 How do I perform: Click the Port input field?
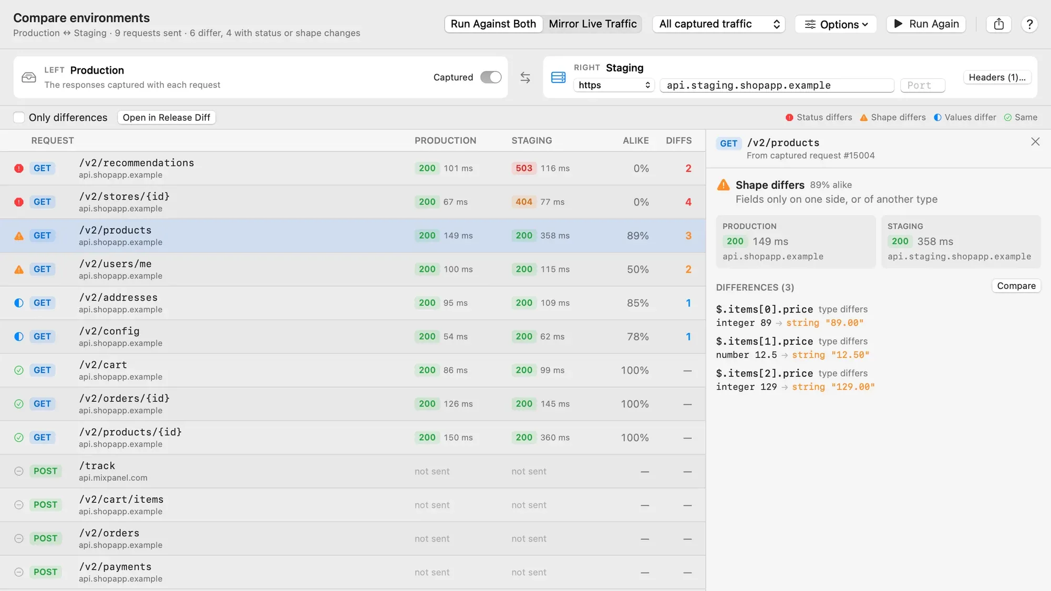[922, 85]
